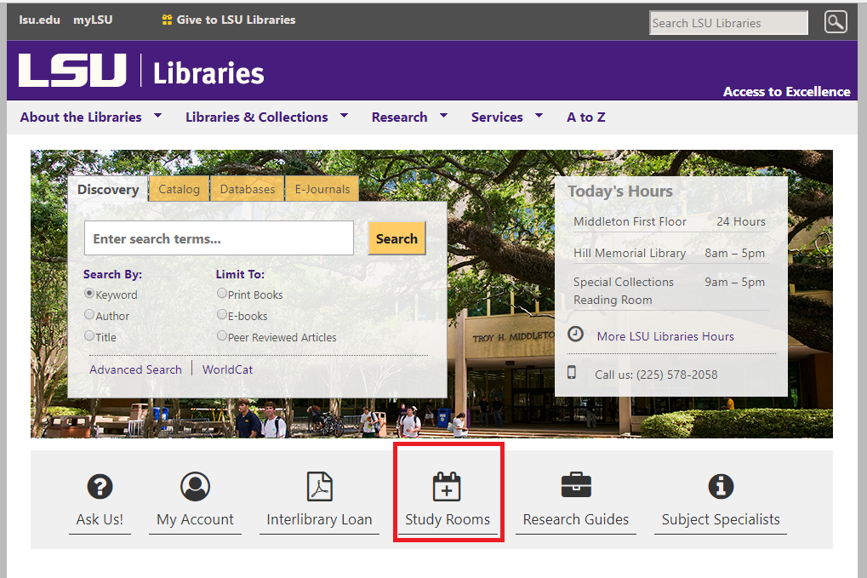Limit search to E-books
Screen dimensions: 867x578
[x=222, y=314]
